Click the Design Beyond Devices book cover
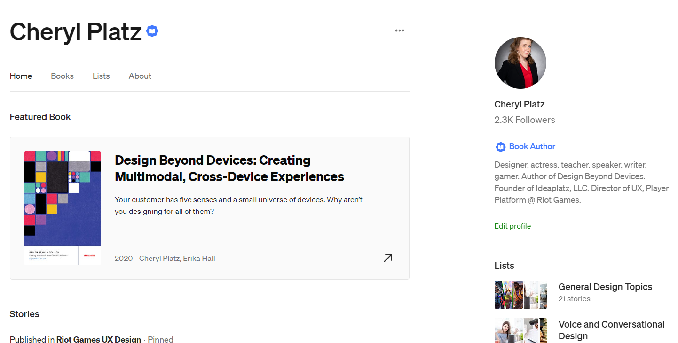Screen dimensions: 678x343 point(63,208)
